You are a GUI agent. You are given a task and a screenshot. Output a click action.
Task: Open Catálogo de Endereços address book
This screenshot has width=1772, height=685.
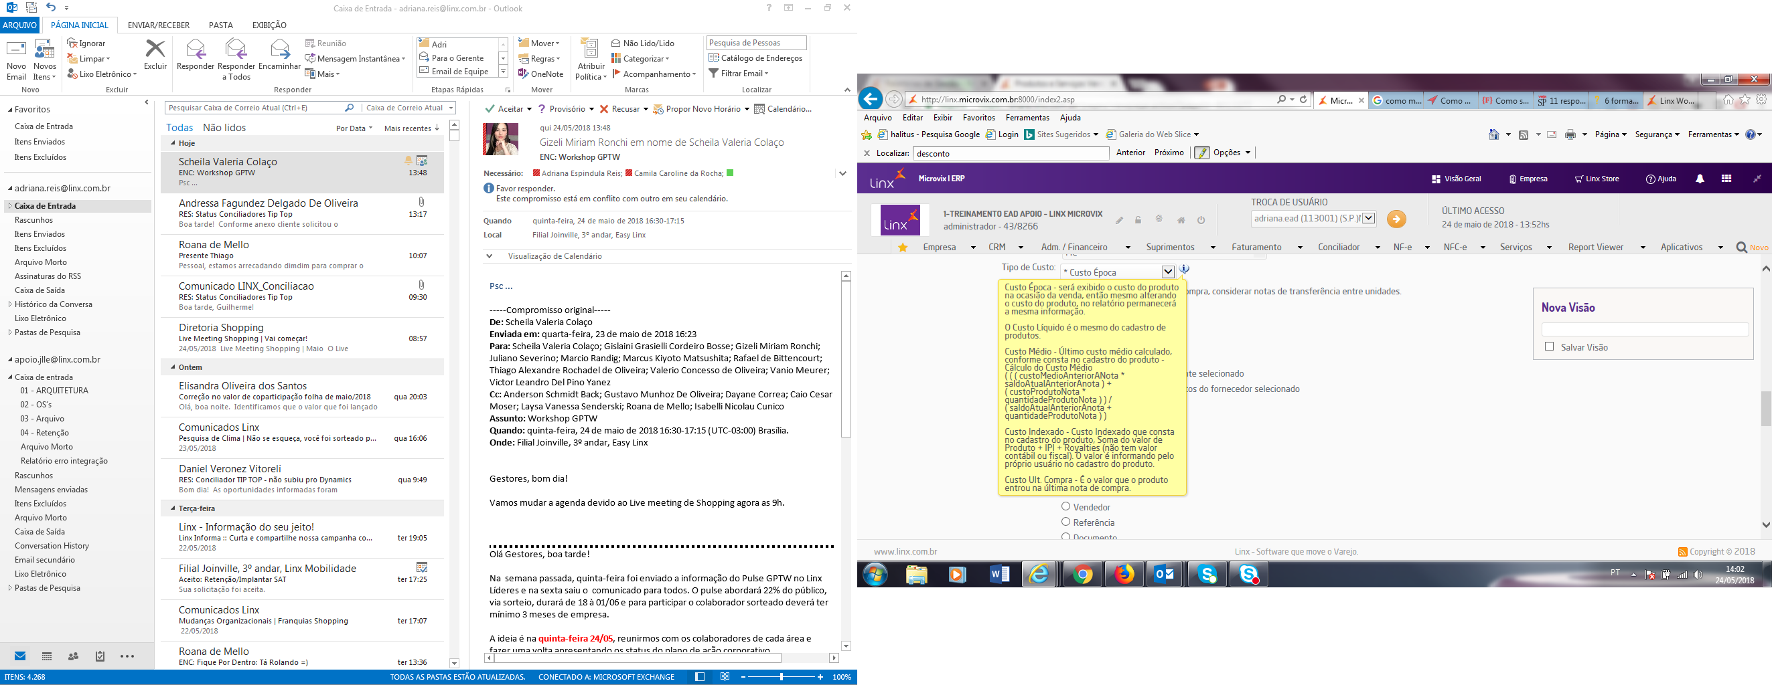[x=755, y=58]
